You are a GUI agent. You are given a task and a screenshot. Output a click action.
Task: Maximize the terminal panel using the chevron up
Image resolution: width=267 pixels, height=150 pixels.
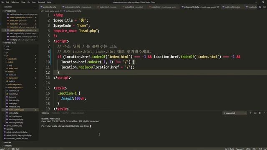264,113
